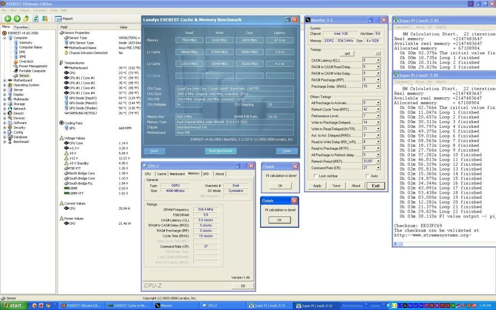The height and width of the screenshot is (310, 496).
Task: Click the EVEREST v4.60.1500 root node icon
Action: click(4, 33)
